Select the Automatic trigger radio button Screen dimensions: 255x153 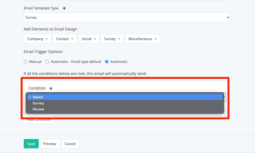tap(107, 62)
